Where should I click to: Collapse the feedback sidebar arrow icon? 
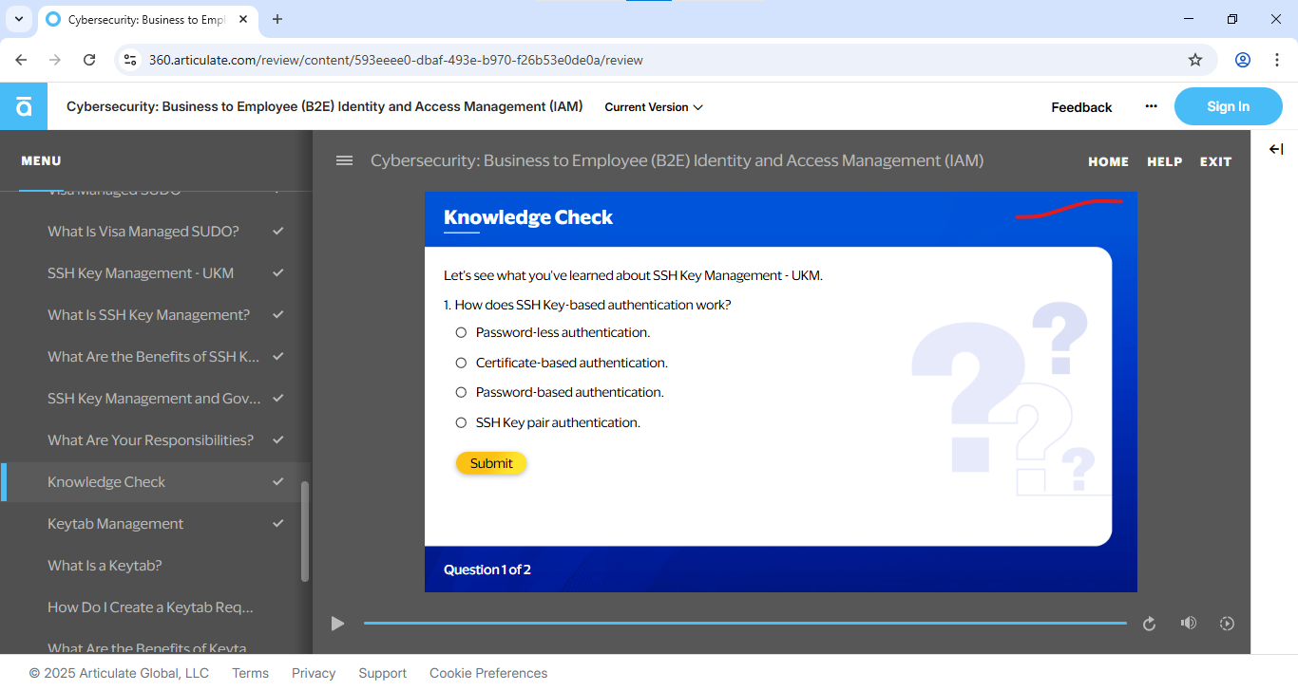(x=1276, y=149)
